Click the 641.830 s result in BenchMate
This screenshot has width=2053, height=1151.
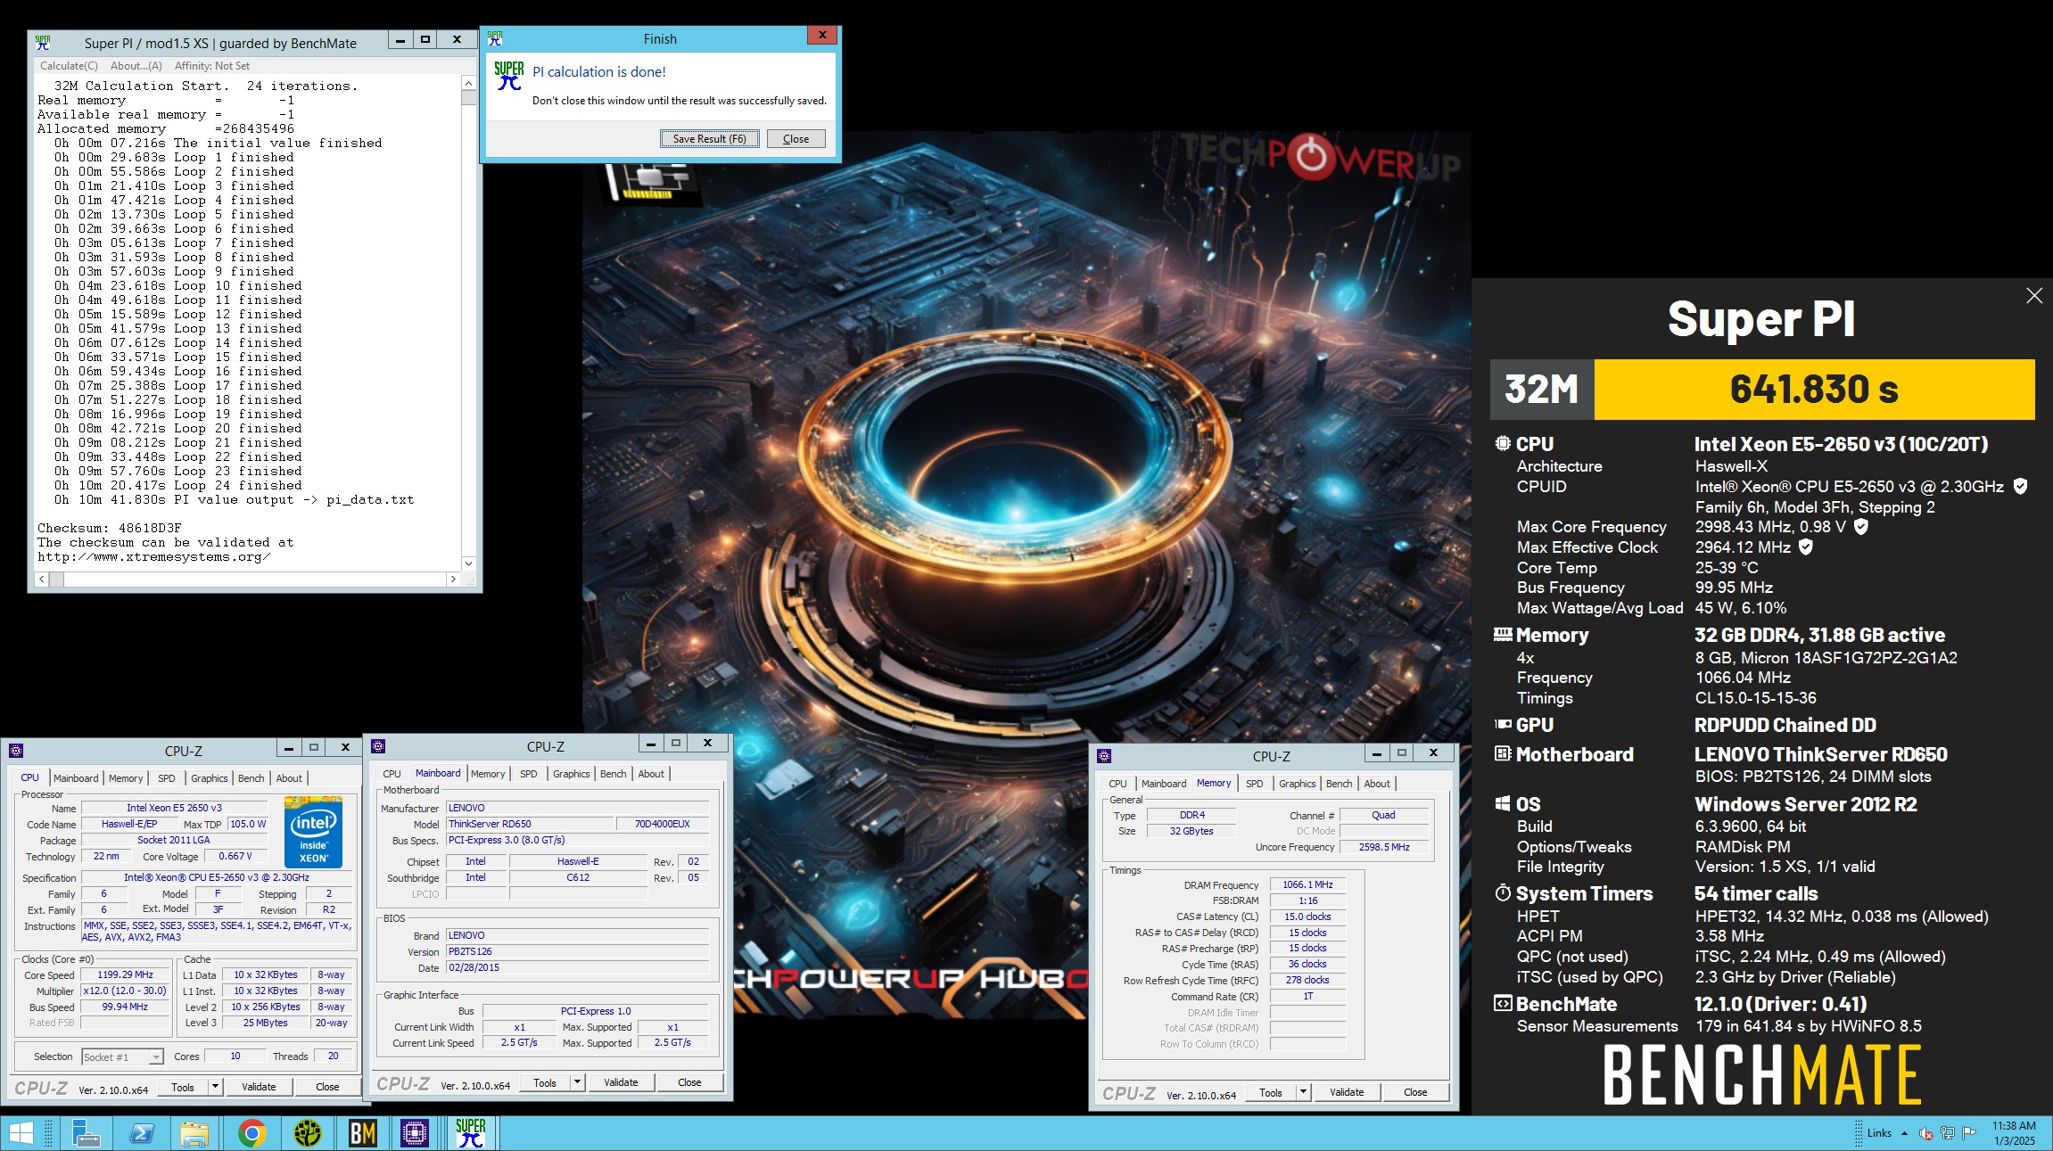1814,390
